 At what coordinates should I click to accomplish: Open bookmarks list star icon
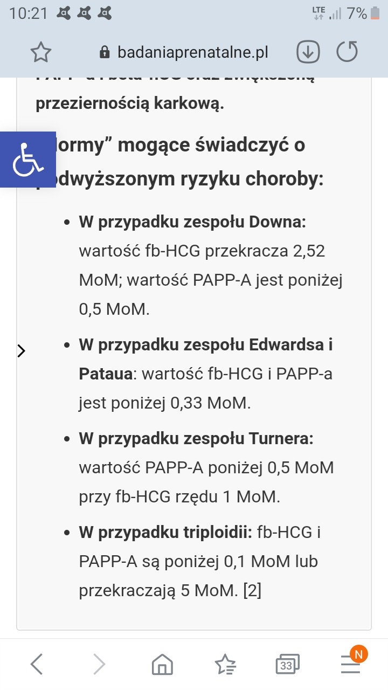[225, 665]
